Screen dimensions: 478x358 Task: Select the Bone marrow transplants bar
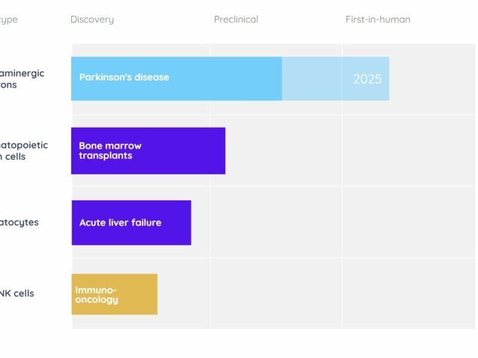click(148, 151)
